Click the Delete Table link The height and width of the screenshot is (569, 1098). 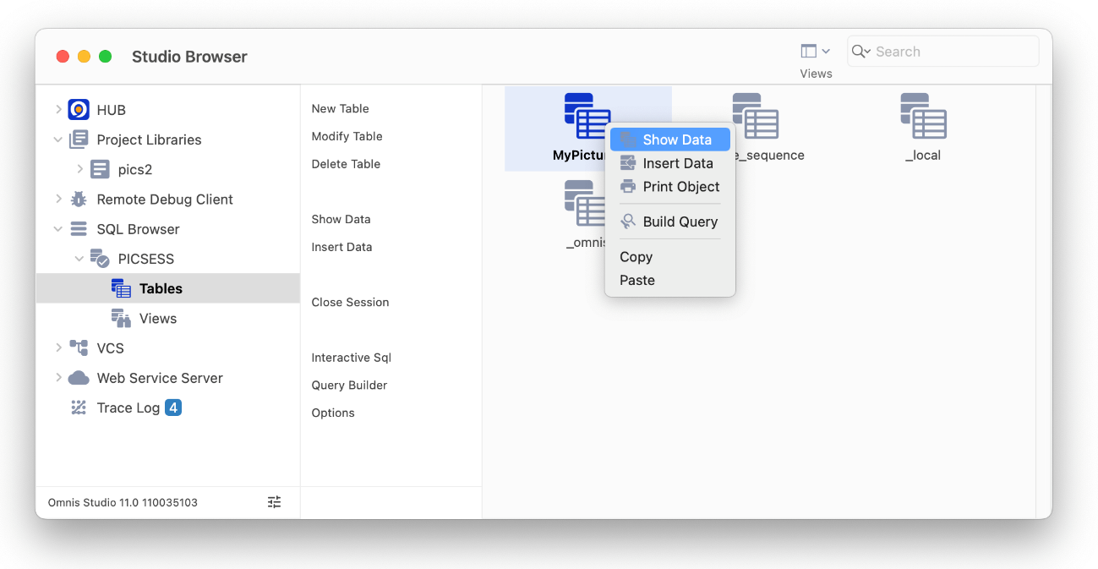pyautogui.click(x=346, y=164)
